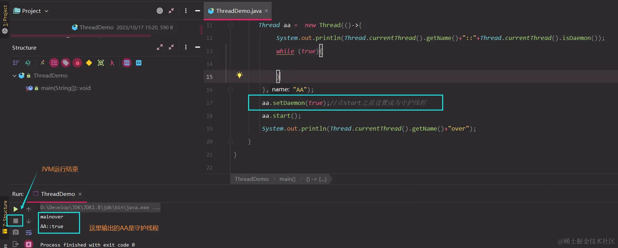
Task: Click 'AA::true' console output line
Action: (52, 226)
